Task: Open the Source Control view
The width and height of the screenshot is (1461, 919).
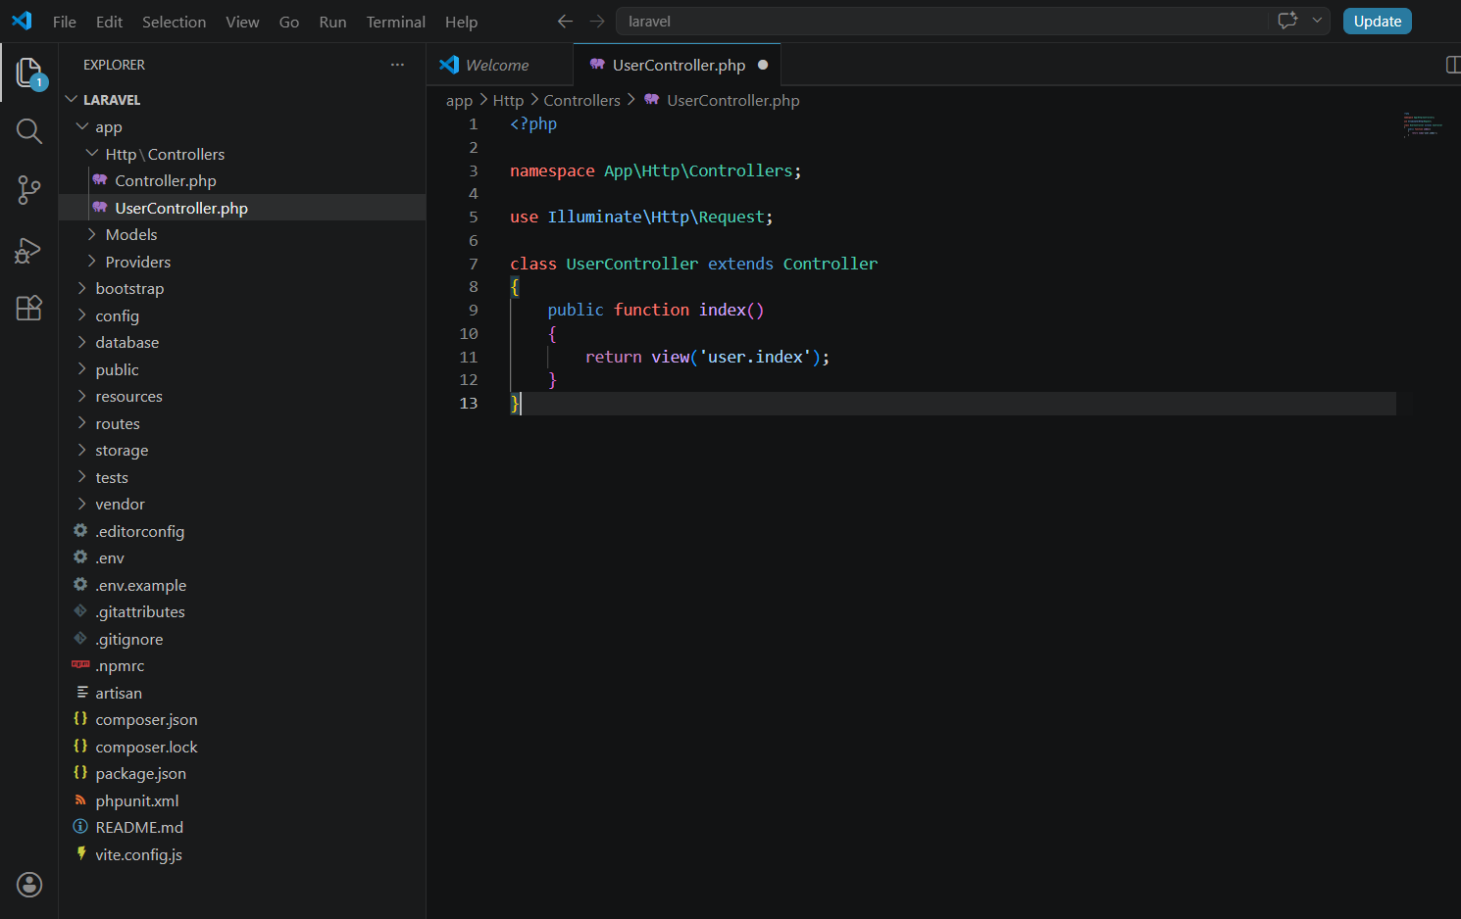Action: pyautogui.click(x=29, y=190)
